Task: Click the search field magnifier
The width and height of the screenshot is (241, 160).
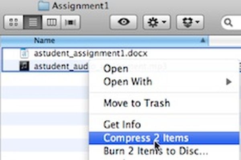Action: tap(228, 22)
